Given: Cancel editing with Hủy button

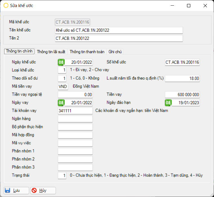Looking at the screenshot, I should [x=43, y=191].
